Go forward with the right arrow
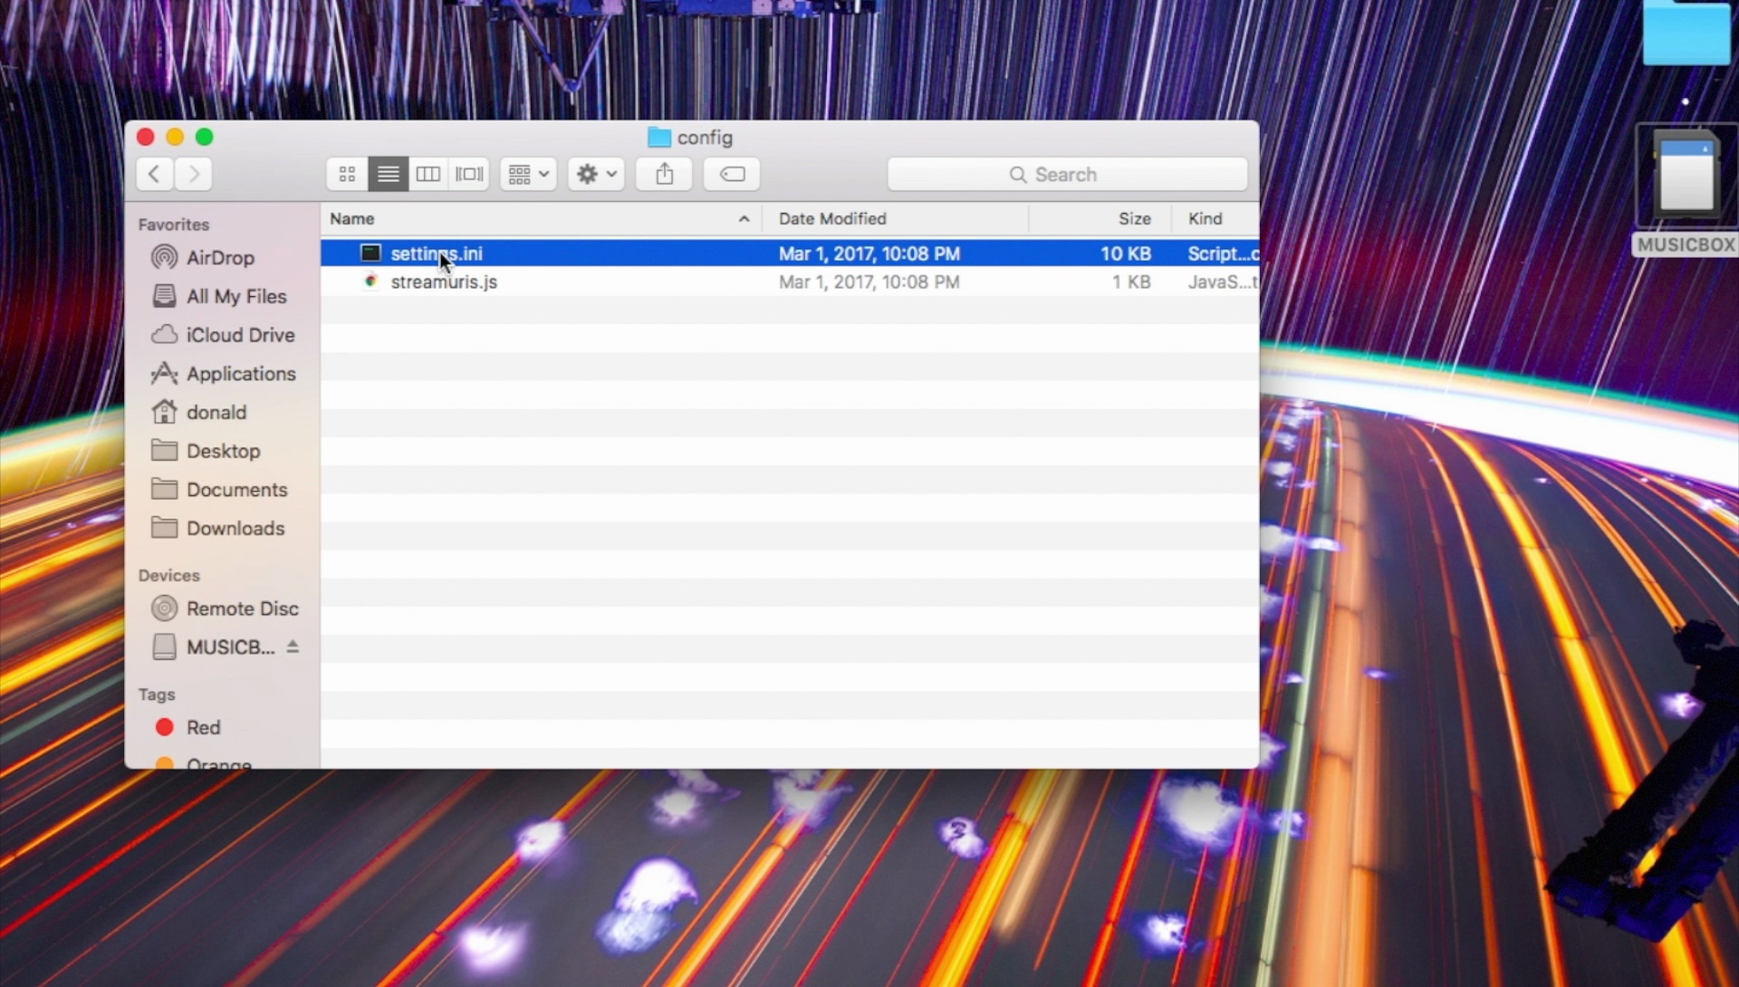Screen dimensions: 1739x987 194,174
